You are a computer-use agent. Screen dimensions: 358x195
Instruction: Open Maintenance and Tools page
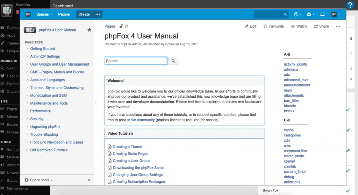pos(49,103)
